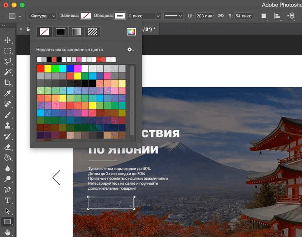The image size is (302, 237).
Task: Set fill type to Solid Color
Action: pyautogui.click(x=60, y=32)
